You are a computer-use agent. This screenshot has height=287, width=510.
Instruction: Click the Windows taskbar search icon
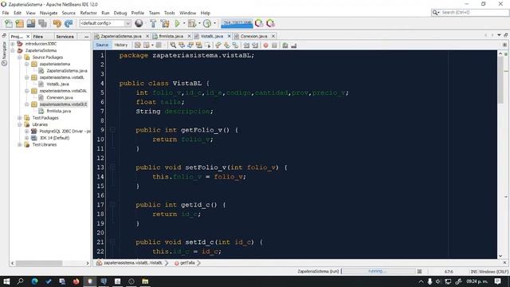point(20,281)
